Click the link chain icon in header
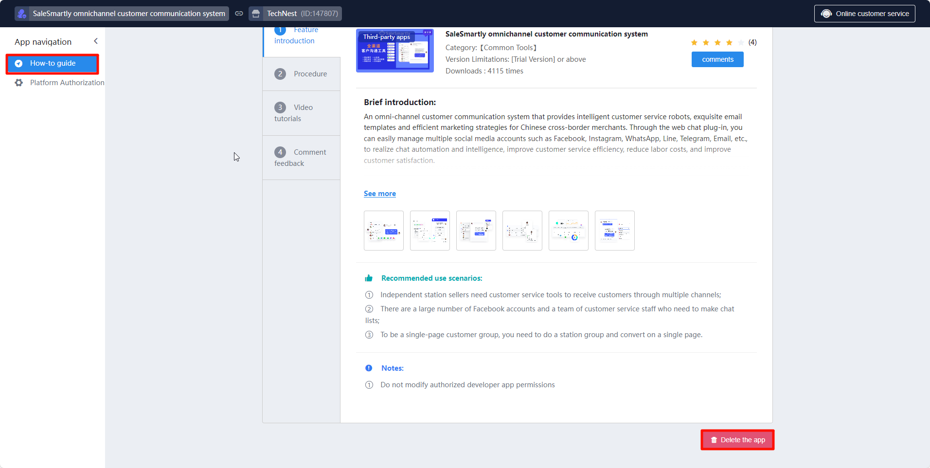Image resolution: width=930 pixels, height=468 pixels. [x=239, y=14]
